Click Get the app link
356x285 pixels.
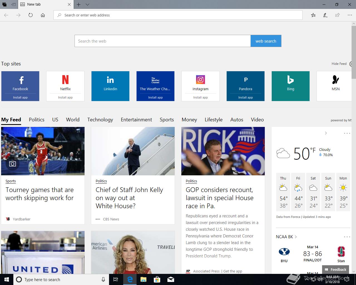pyautogui.click(x=233, y=271)
